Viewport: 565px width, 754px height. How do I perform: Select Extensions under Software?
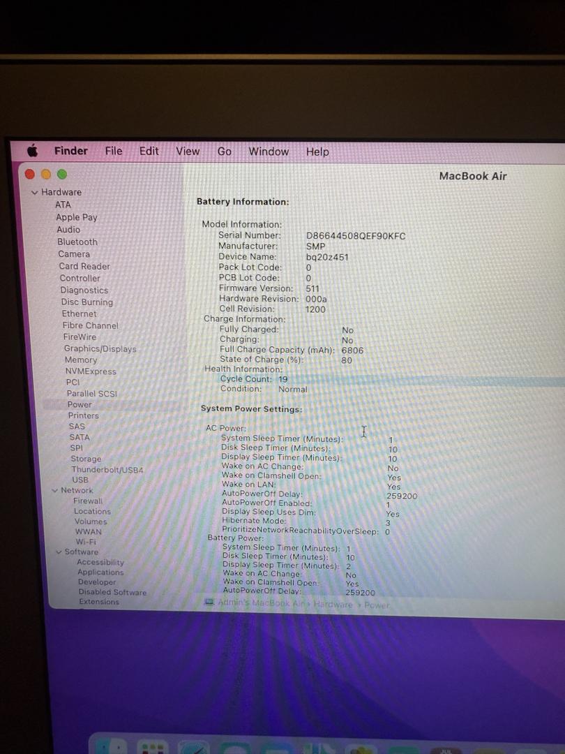coord(99,602)
